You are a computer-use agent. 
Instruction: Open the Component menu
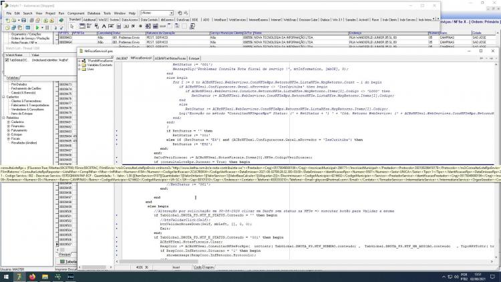click(x=75, y=13)
